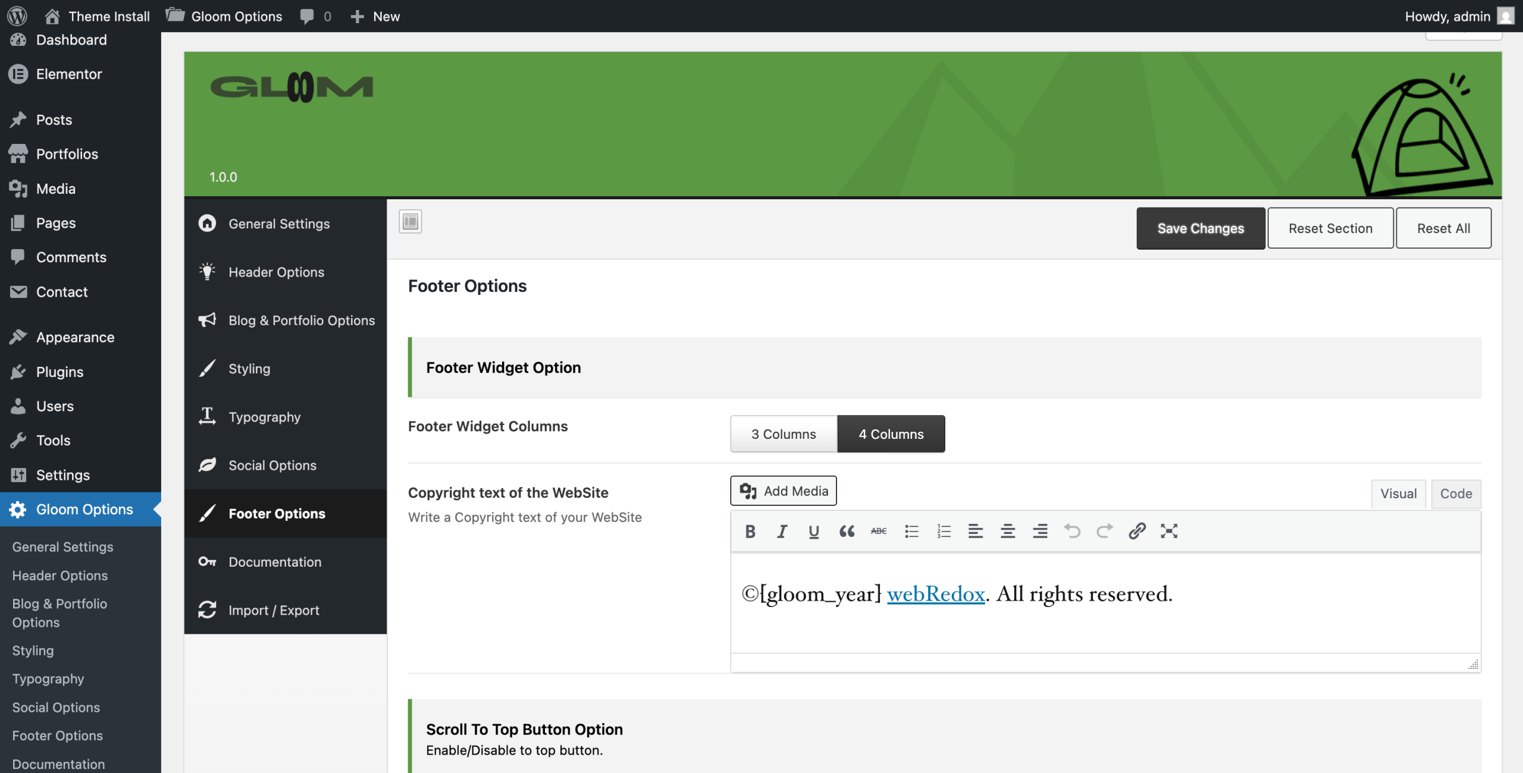Open the Import / Export section
Viewport: 1523px width, 773px height.
[x=286, y=610]
